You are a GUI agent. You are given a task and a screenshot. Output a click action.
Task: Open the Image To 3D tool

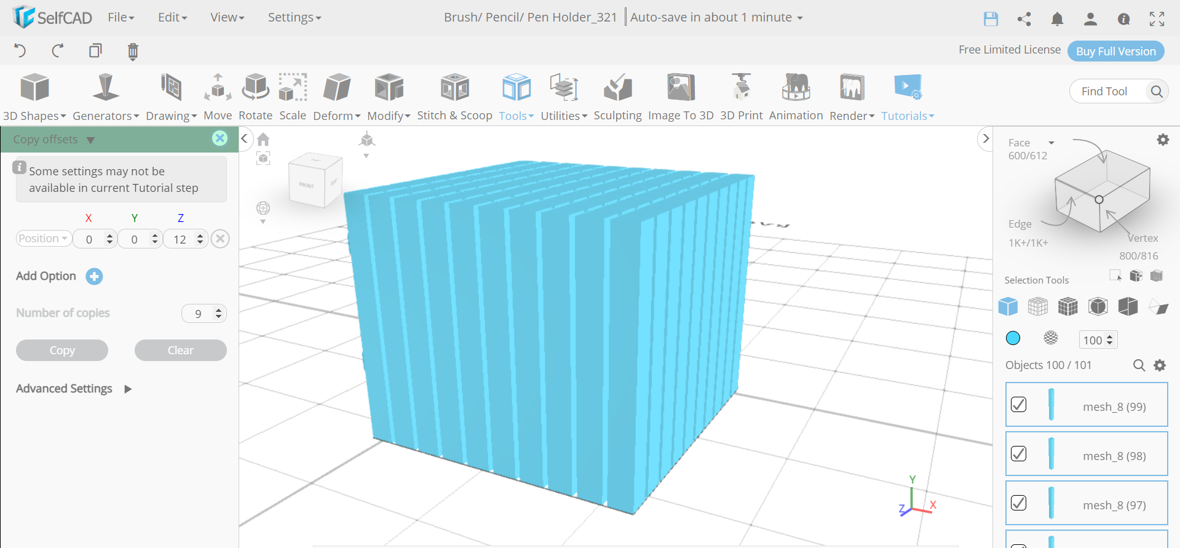(x=681, y=97)
